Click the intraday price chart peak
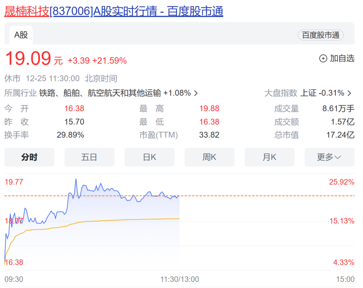 [76, 179]
